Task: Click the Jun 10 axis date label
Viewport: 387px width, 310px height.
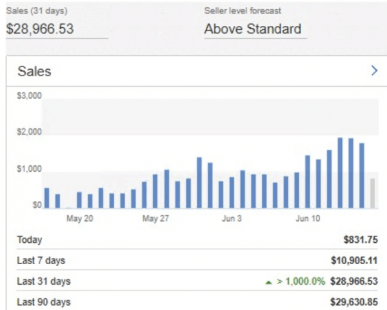Action: click(308, 219)
